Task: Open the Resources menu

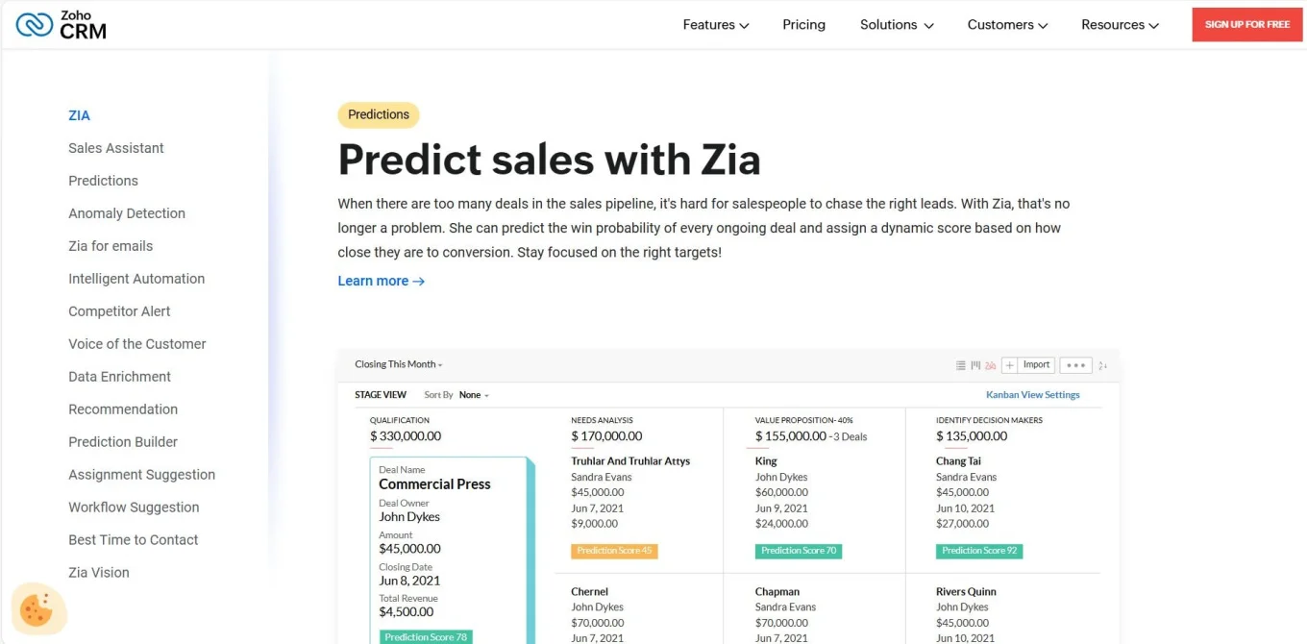Action: [x=1119, y=24]
